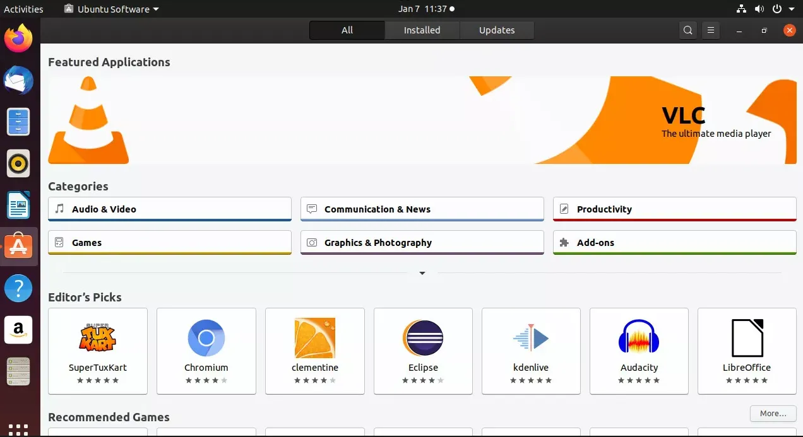
Task: Open Thunderbird mail from the dock
Action: [18, 81]
